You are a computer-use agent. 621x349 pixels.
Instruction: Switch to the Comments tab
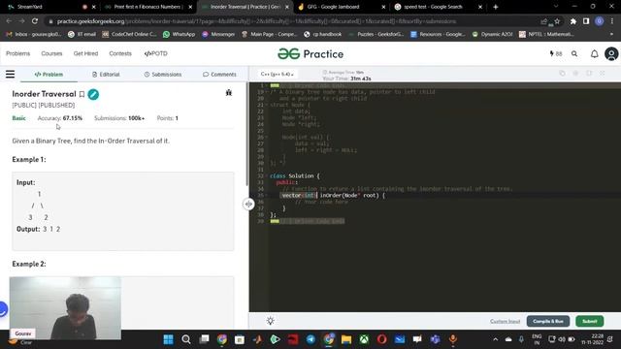coord(219,74)
